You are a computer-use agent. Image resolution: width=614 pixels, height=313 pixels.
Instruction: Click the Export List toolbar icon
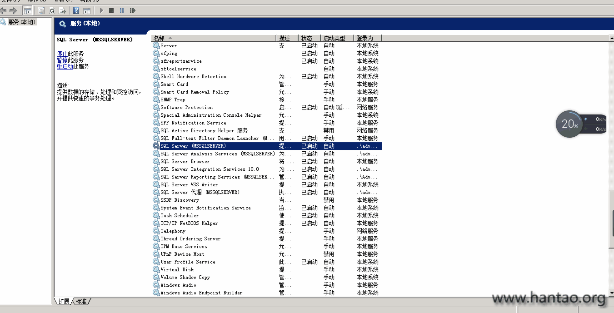[x=62, y=10]
